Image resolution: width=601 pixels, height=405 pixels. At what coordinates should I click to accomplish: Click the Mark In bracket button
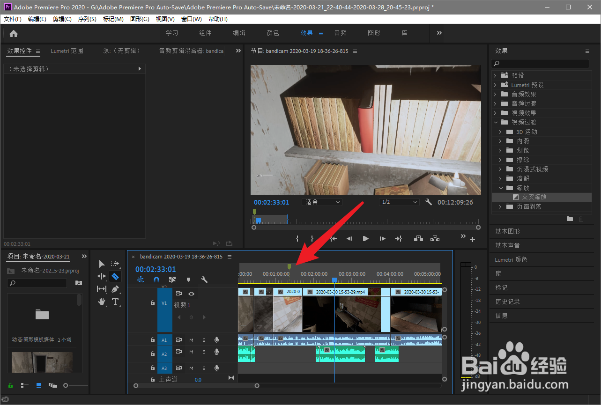pos(297,239)
